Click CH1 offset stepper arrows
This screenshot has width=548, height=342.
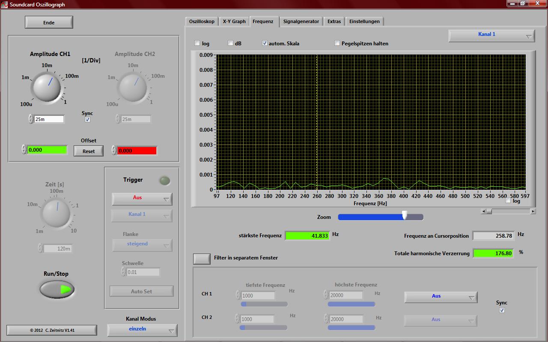point(24,150)
